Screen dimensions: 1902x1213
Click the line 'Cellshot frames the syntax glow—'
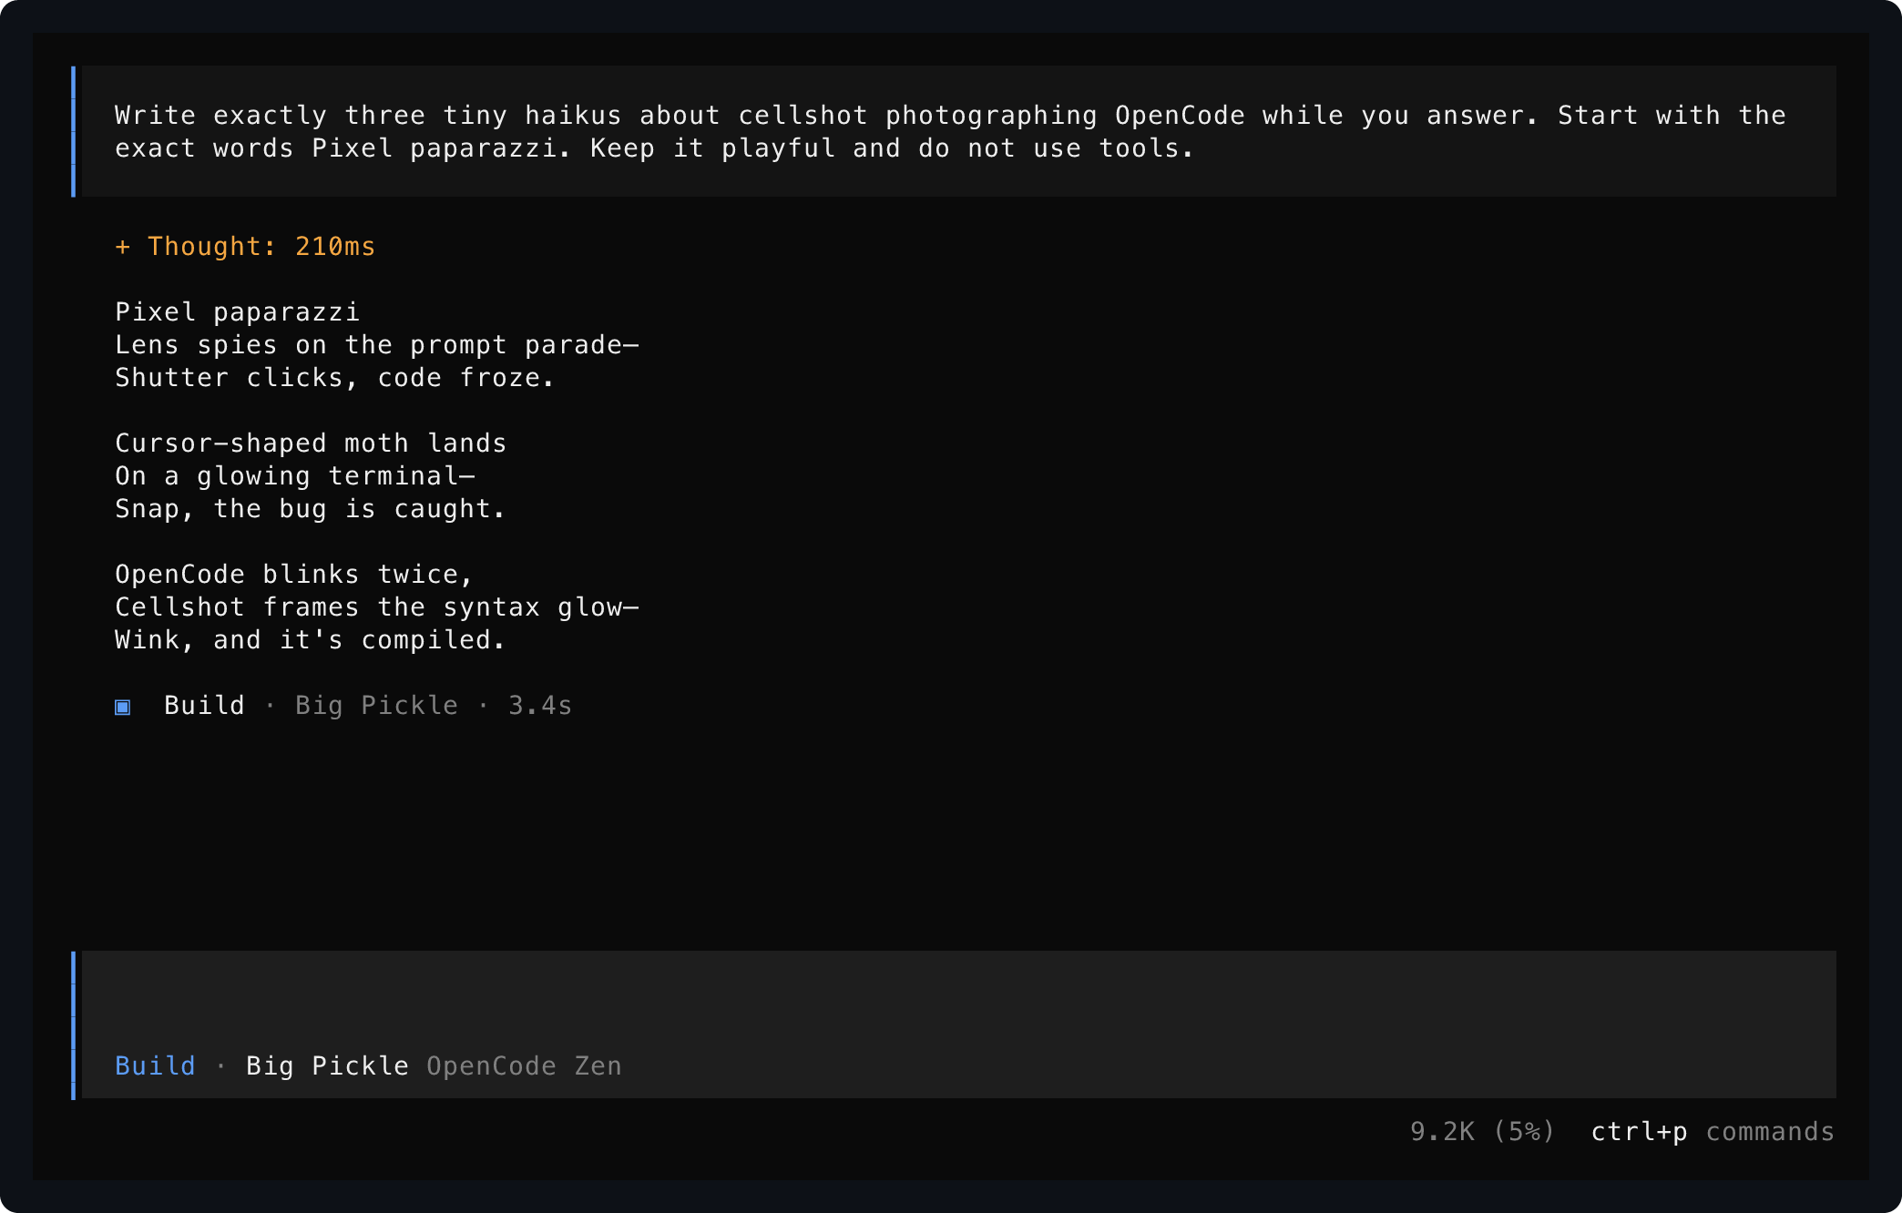coord(376,607)
